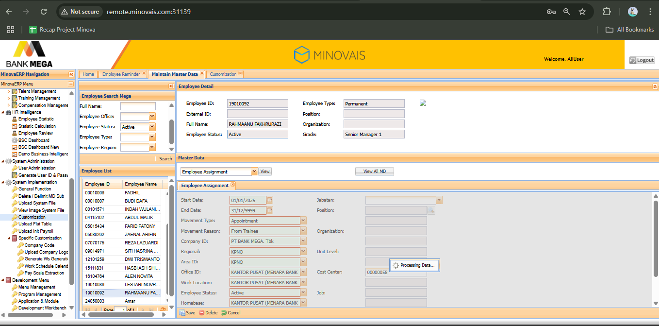The height and width of the screenshot is (326, 659).
Task: Open the Employee Office dropdown
Action: click(152, 117)
